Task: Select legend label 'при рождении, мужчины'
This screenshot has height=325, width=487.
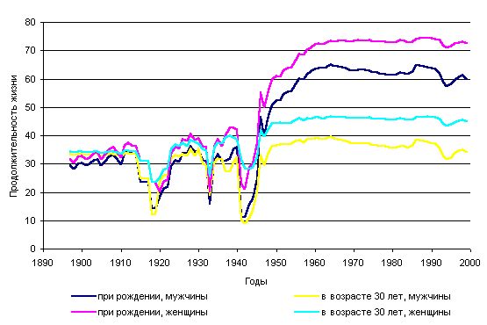Action: point(153,297)
